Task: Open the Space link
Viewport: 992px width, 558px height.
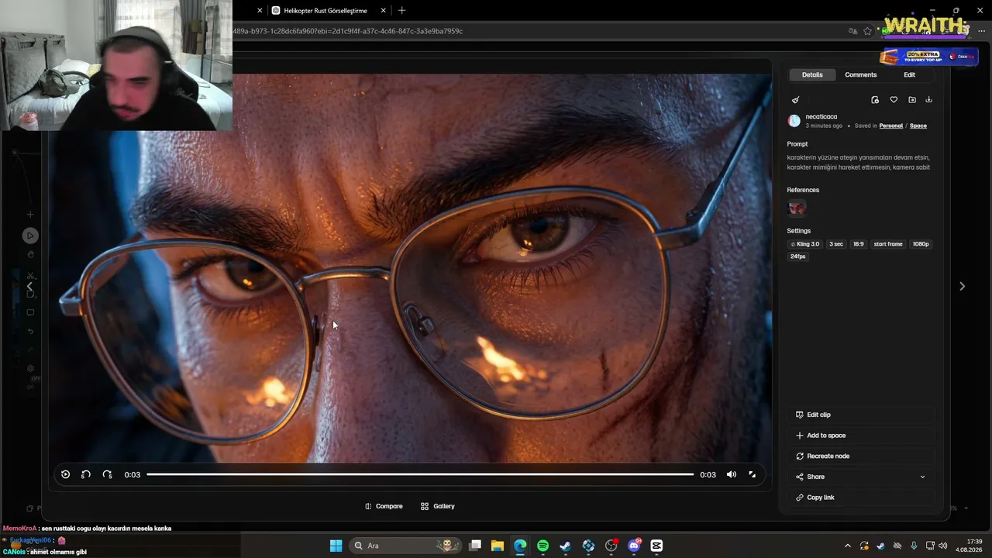Action: pos(918,126)
